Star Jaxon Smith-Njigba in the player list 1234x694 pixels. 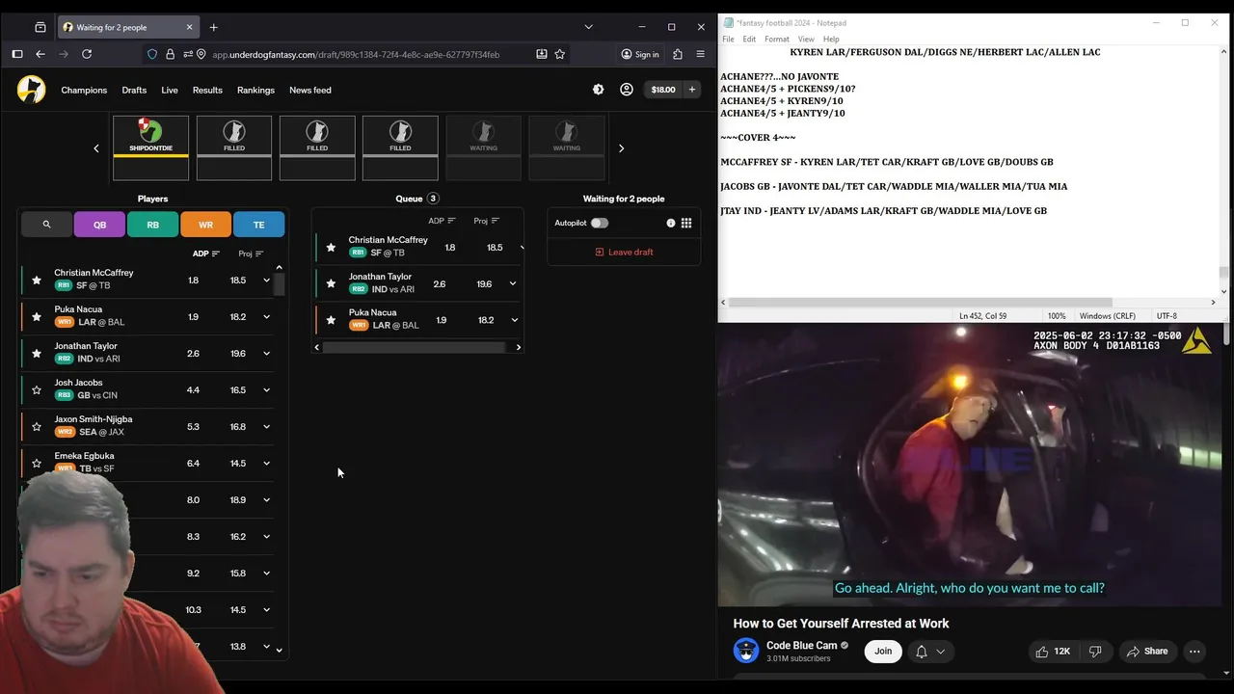point(37,426)
